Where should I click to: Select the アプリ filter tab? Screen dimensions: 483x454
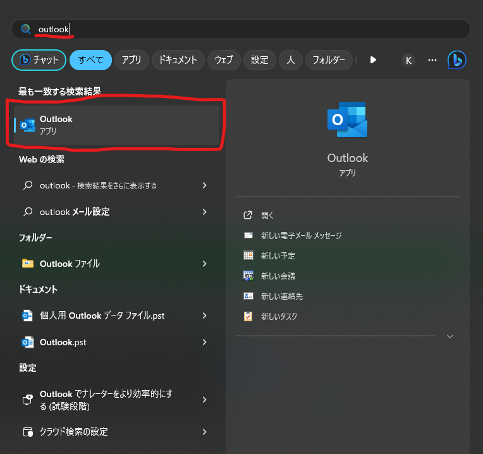(131, 59)
